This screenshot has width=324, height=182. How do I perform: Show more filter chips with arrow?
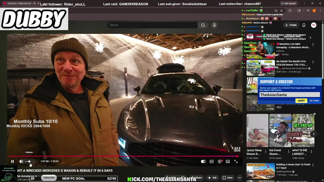click(x=310, y=38)
